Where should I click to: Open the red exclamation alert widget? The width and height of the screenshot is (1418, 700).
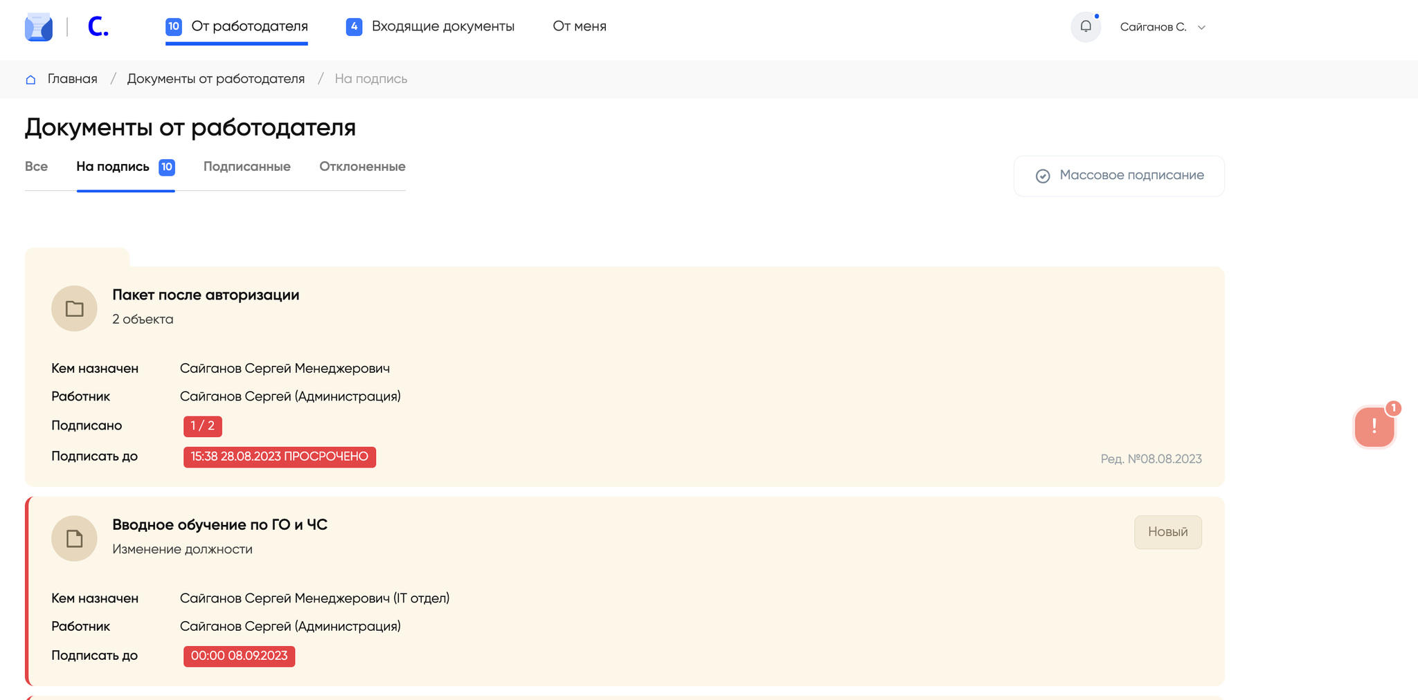pos(1374,427)
